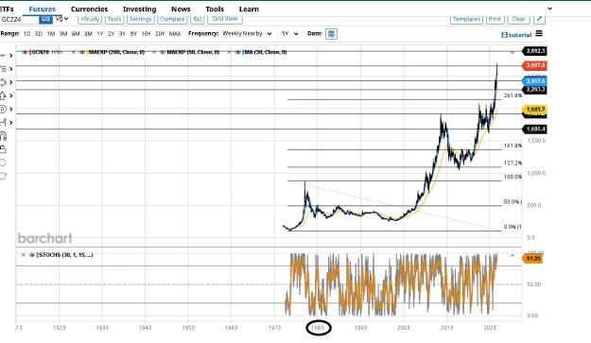Screen dimensions: 591x343
Task: Select the up-arrow marker tool
Action: [3, 95]
